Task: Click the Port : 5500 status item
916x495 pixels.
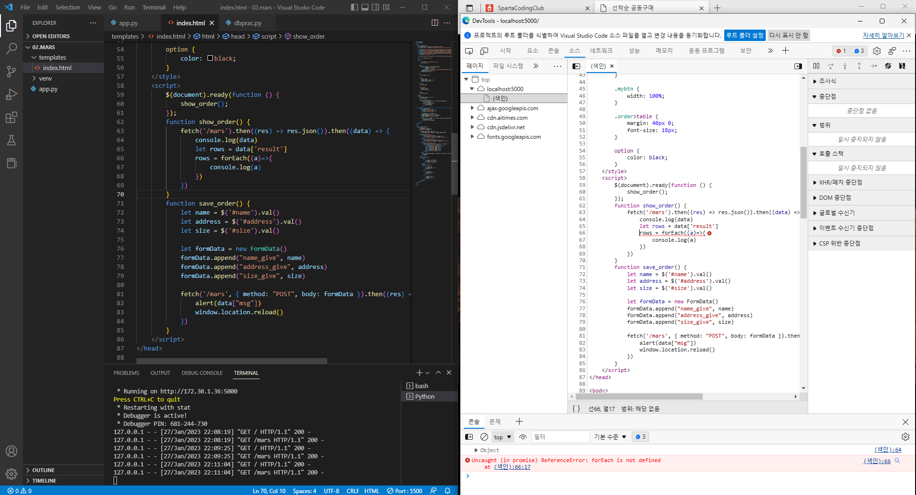Action: tap(405, 491)
